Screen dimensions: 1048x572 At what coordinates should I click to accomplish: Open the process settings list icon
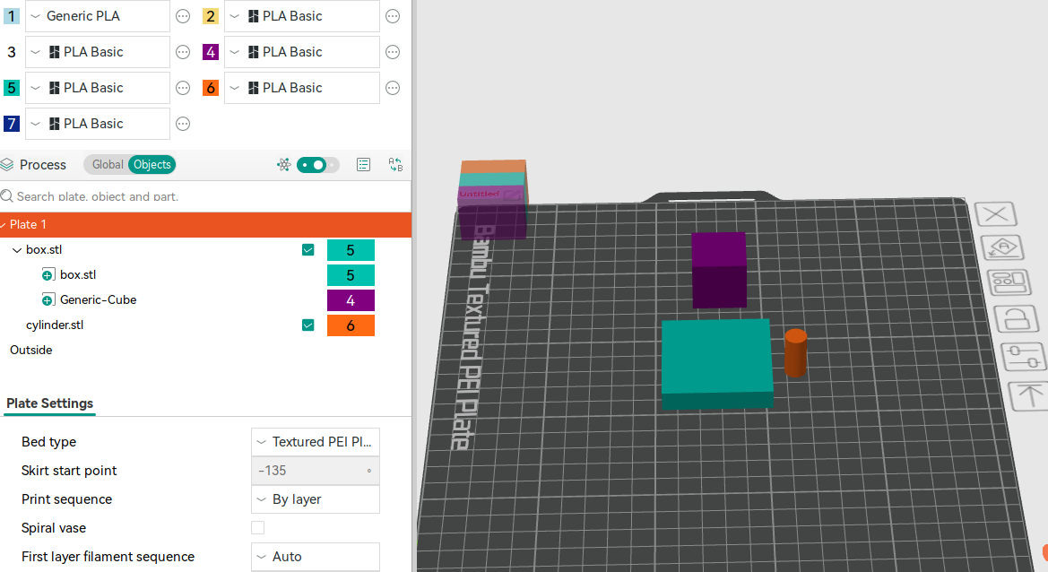[364, 164]
